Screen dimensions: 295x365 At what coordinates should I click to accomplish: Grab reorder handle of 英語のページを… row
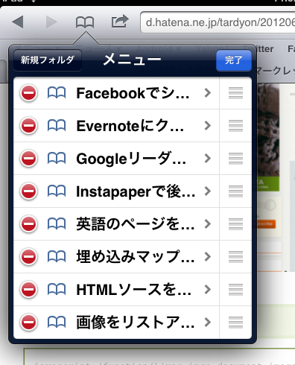point(235,224)
